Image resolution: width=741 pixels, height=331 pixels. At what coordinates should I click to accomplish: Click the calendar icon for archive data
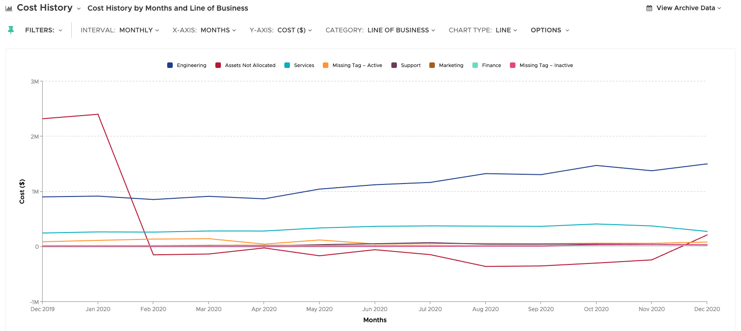[649, 8]
